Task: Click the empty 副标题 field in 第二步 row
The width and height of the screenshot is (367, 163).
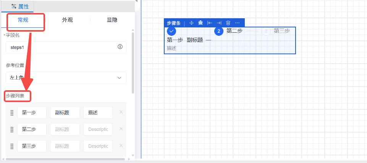Action: (x=65, y=129)
